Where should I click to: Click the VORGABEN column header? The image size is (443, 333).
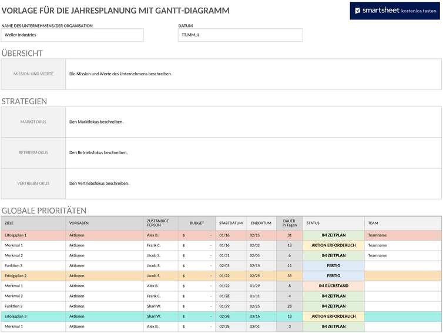point(105,223)
